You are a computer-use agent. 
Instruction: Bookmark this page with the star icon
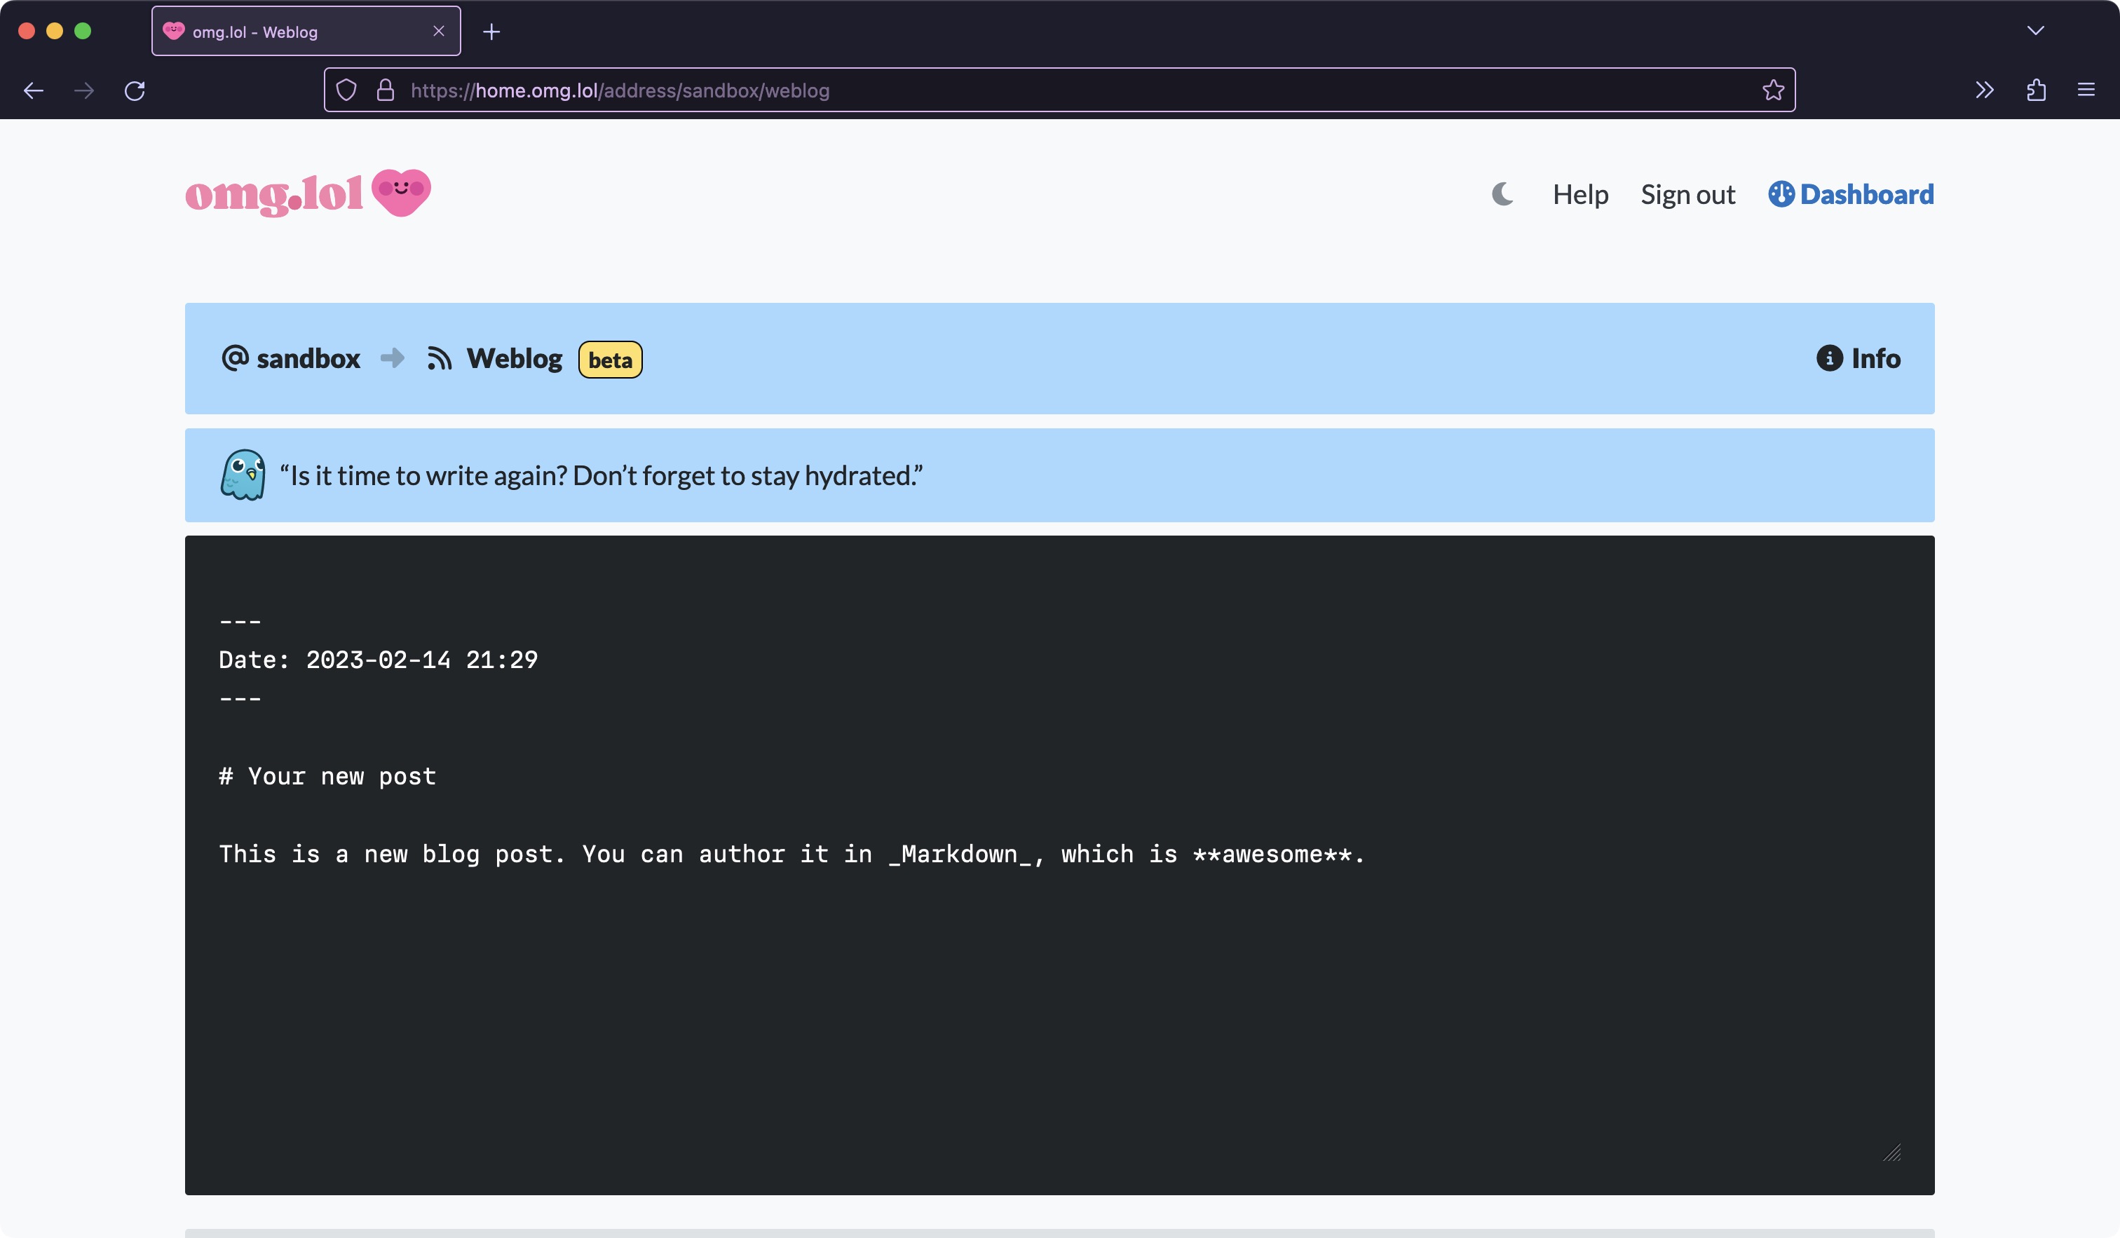tap(1772, 90)
